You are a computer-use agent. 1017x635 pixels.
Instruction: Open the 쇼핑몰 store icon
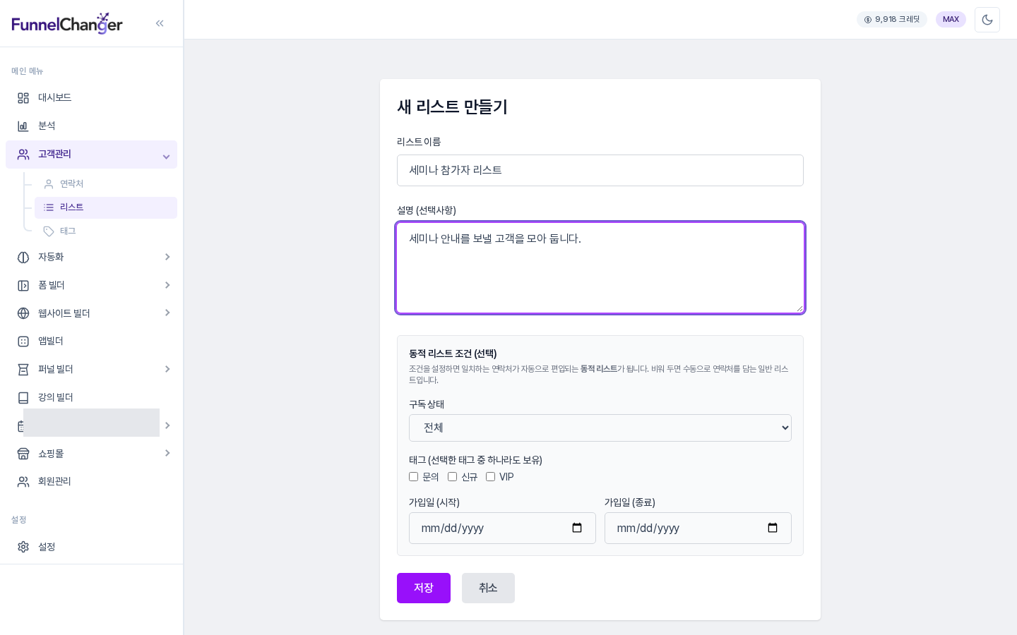(x=23, y=454)
